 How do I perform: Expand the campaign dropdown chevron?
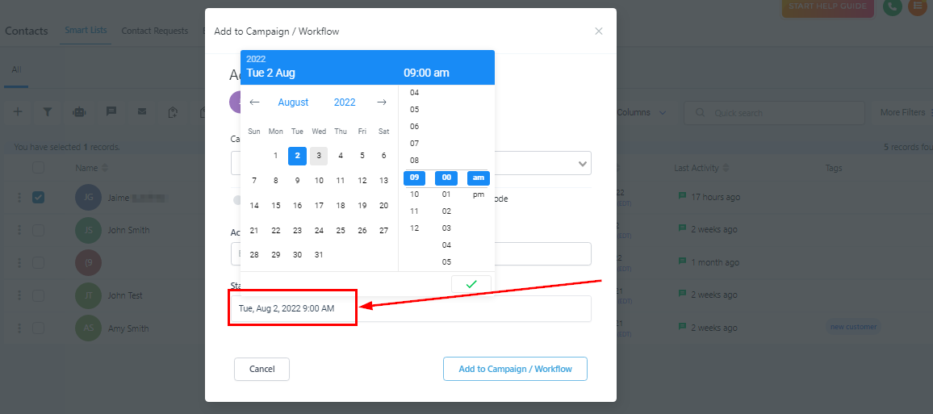[x=583, y=164]
